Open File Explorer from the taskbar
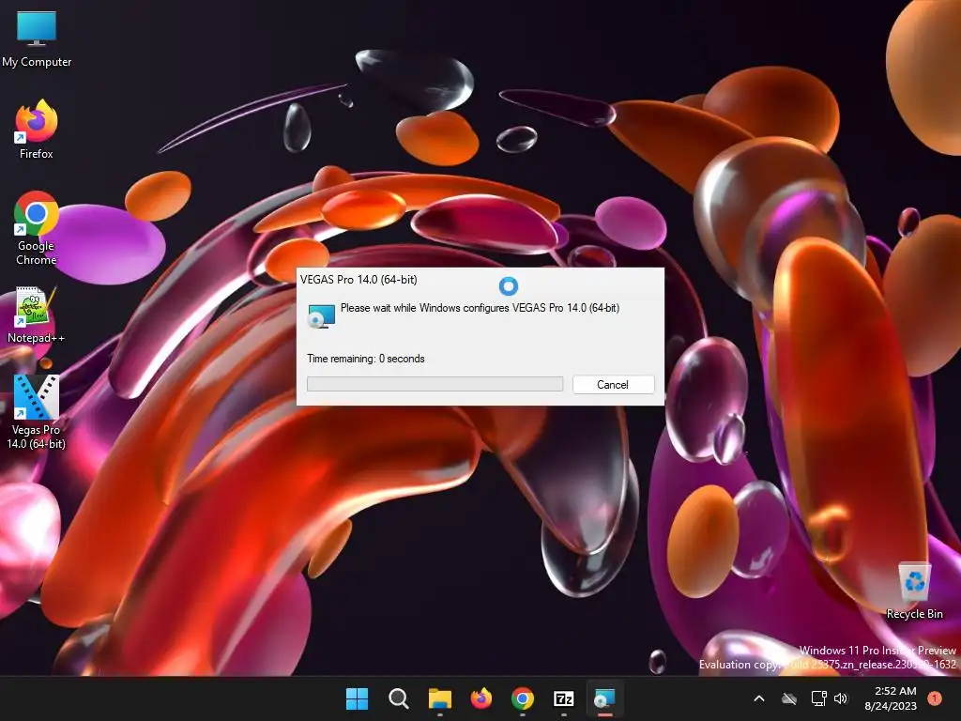The height and width of the screenshot is (721, 961). 439,698
